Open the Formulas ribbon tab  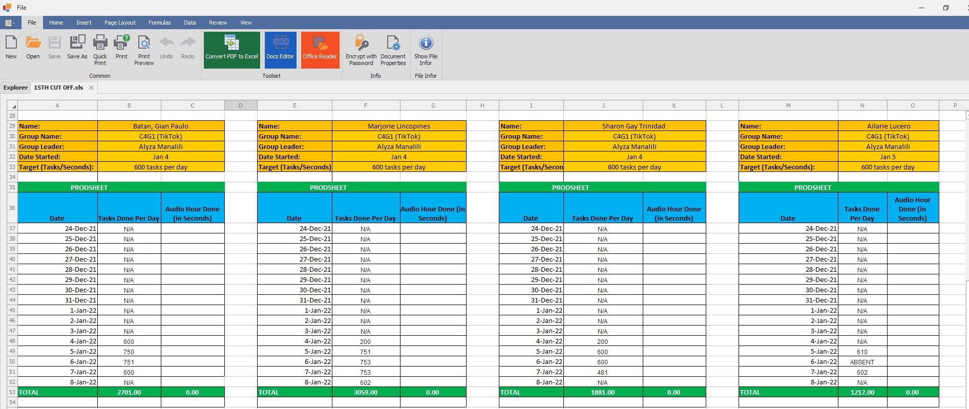pyautogui.click(x=160, y=23)
